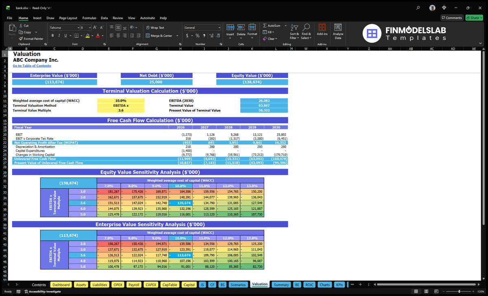This screenshot has width=488, height=296.
Task: Click the Share button
Action: (x=474, y=18)
